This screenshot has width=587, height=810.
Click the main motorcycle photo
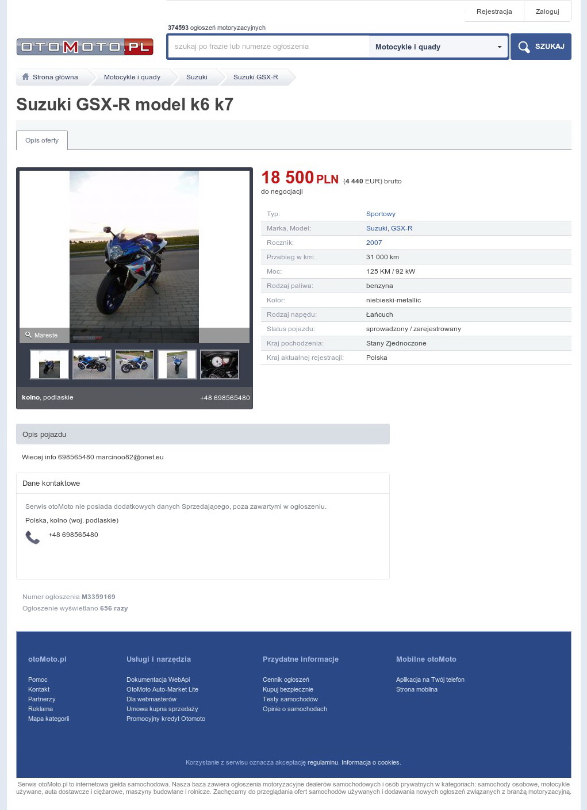tap(135, 256)
